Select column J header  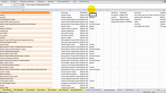(x=123, y=10)
